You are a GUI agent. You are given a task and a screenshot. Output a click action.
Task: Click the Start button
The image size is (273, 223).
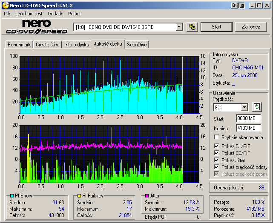(216, 27)
